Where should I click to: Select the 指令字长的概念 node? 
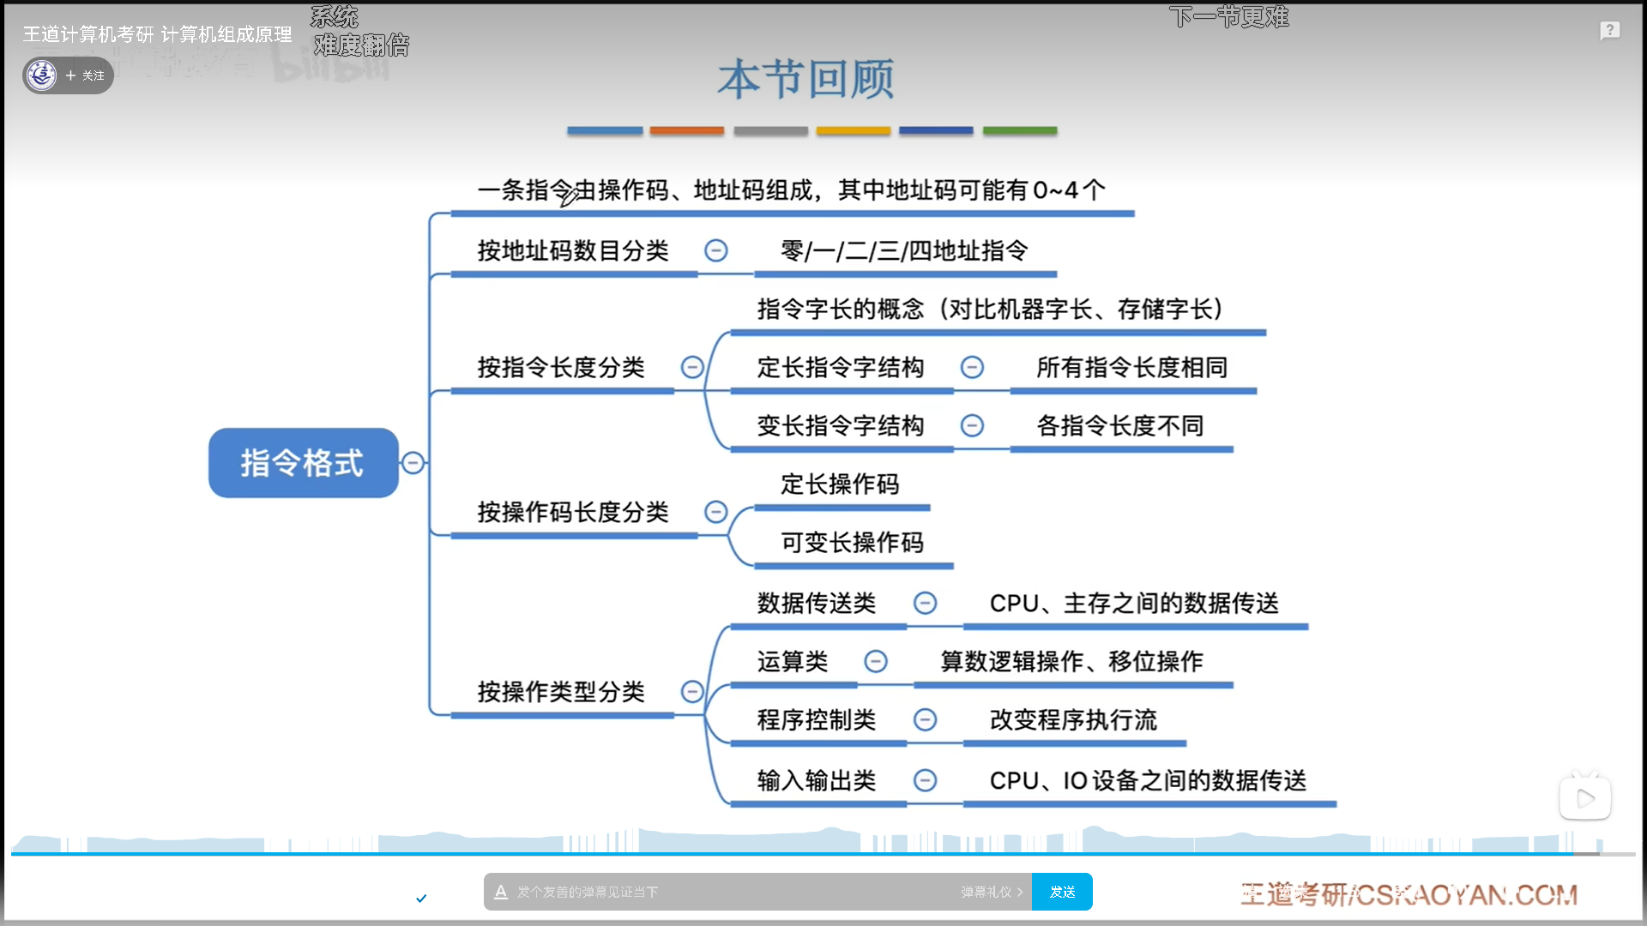990,310
